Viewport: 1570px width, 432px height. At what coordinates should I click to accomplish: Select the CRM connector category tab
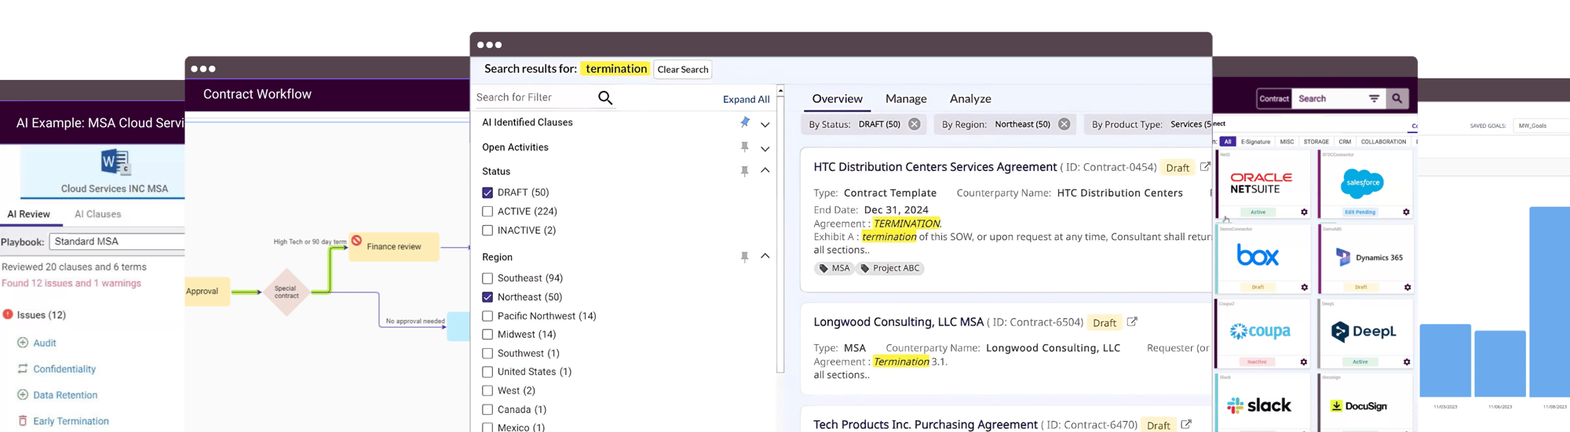[1345, 142]
